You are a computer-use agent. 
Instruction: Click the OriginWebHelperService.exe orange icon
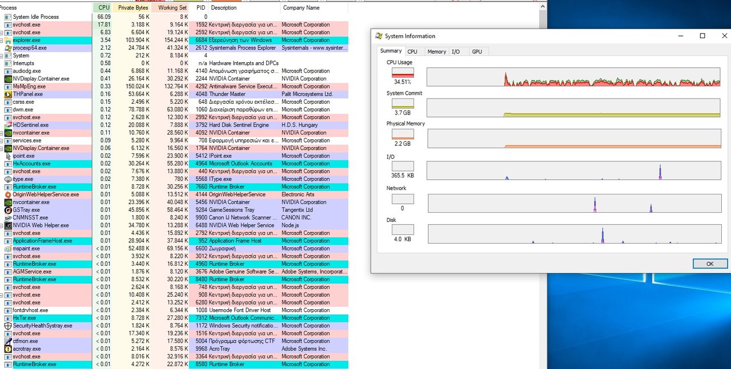pos(8,194)
